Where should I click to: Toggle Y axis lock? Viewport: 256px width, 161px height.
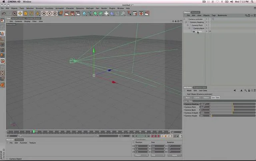click(x=49, y=13)
